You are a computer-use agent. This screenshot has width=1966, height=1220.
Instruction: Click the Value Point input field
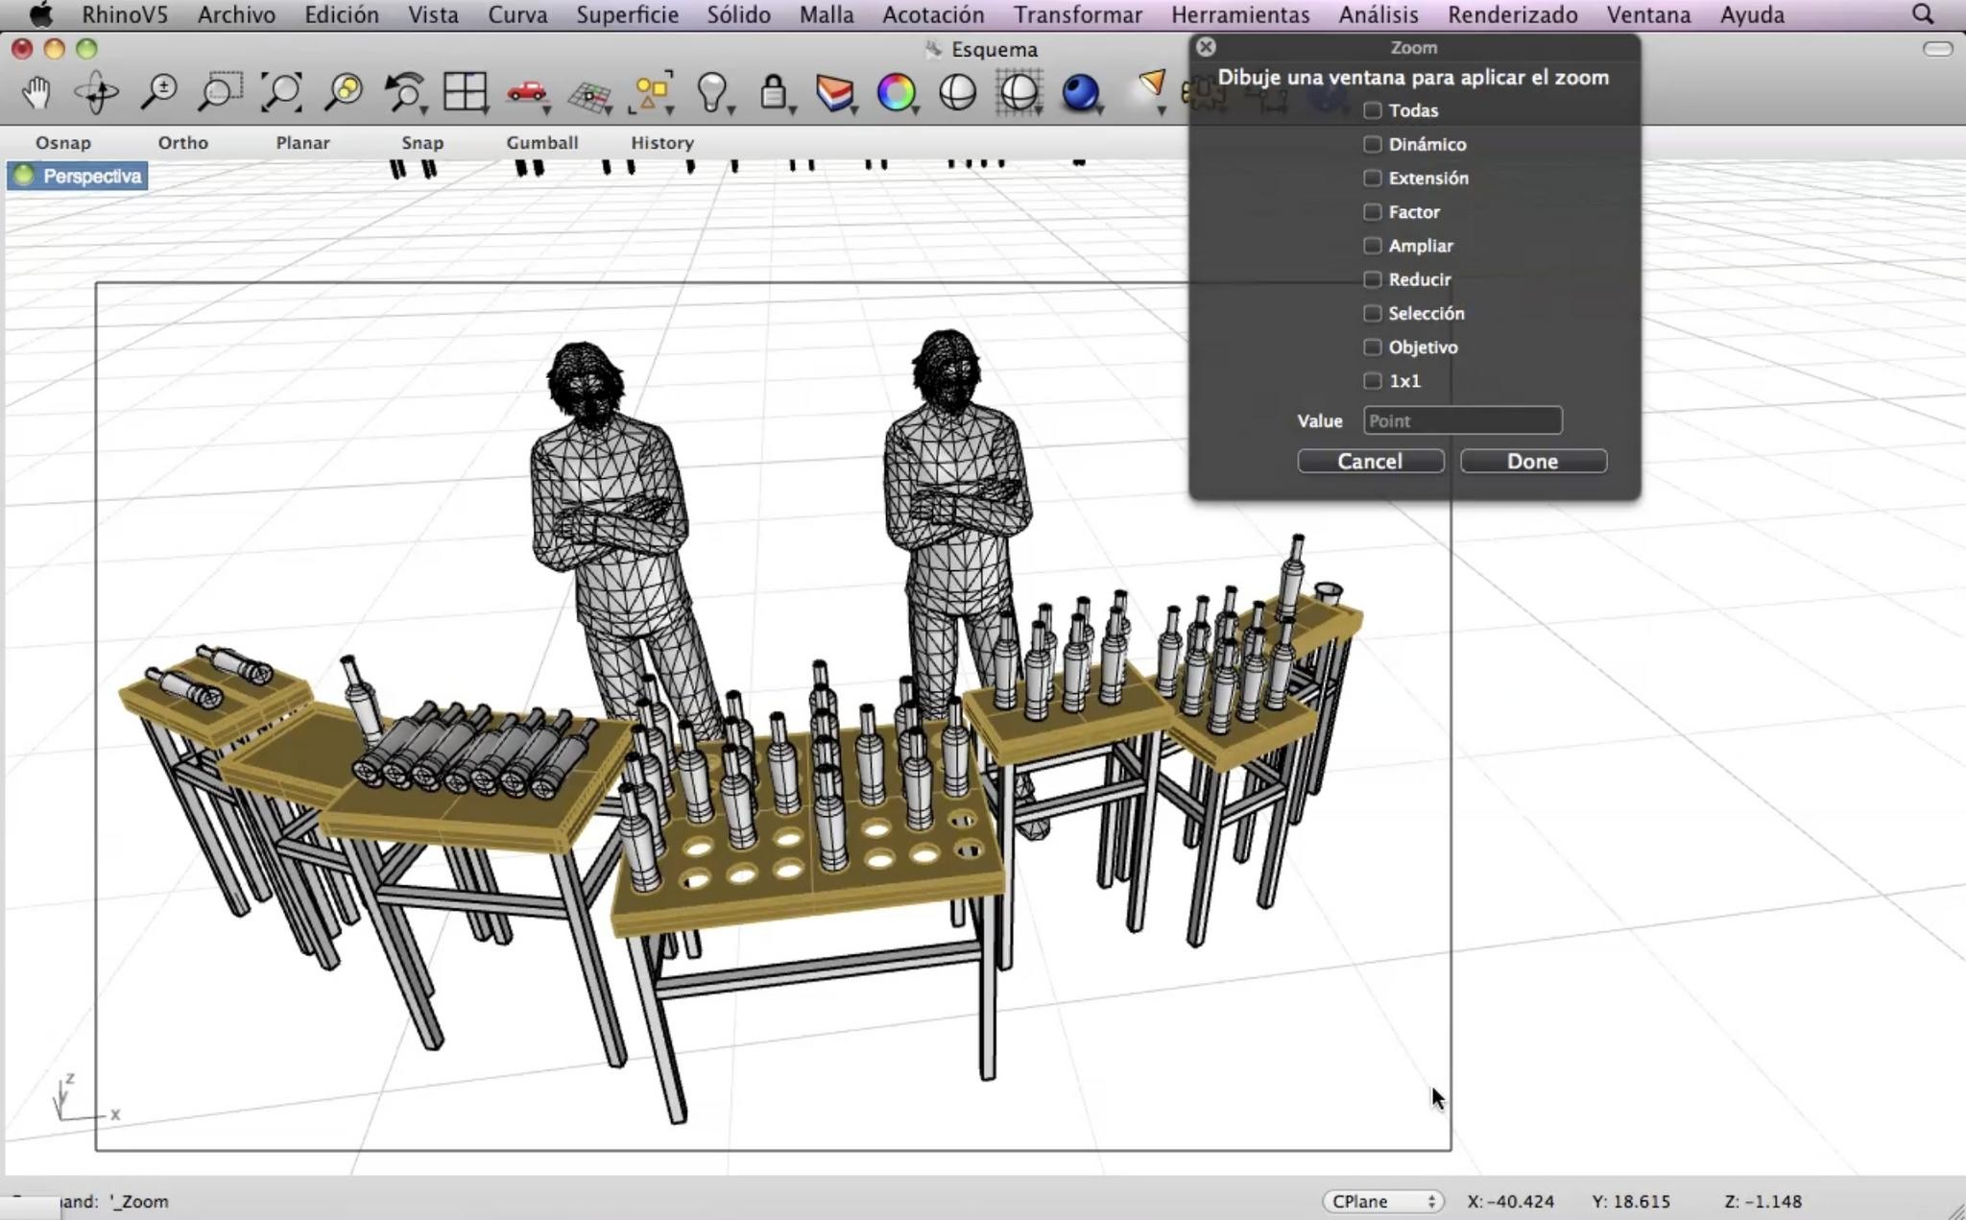click(1463, 420)
